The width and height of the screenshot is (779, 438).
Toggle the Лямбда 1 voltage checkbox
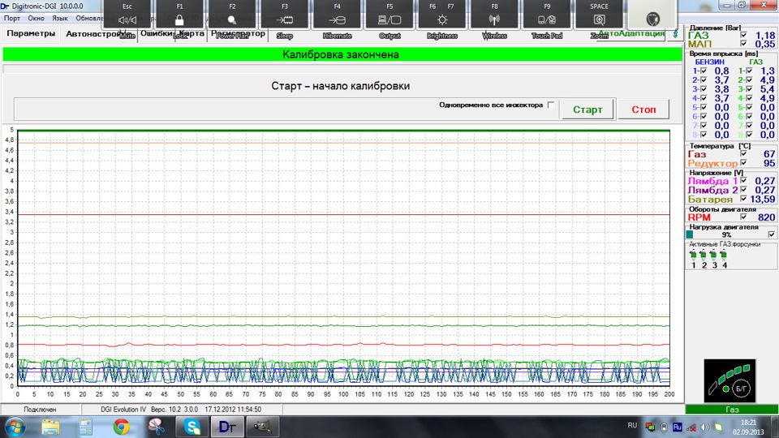coord(743,180)
